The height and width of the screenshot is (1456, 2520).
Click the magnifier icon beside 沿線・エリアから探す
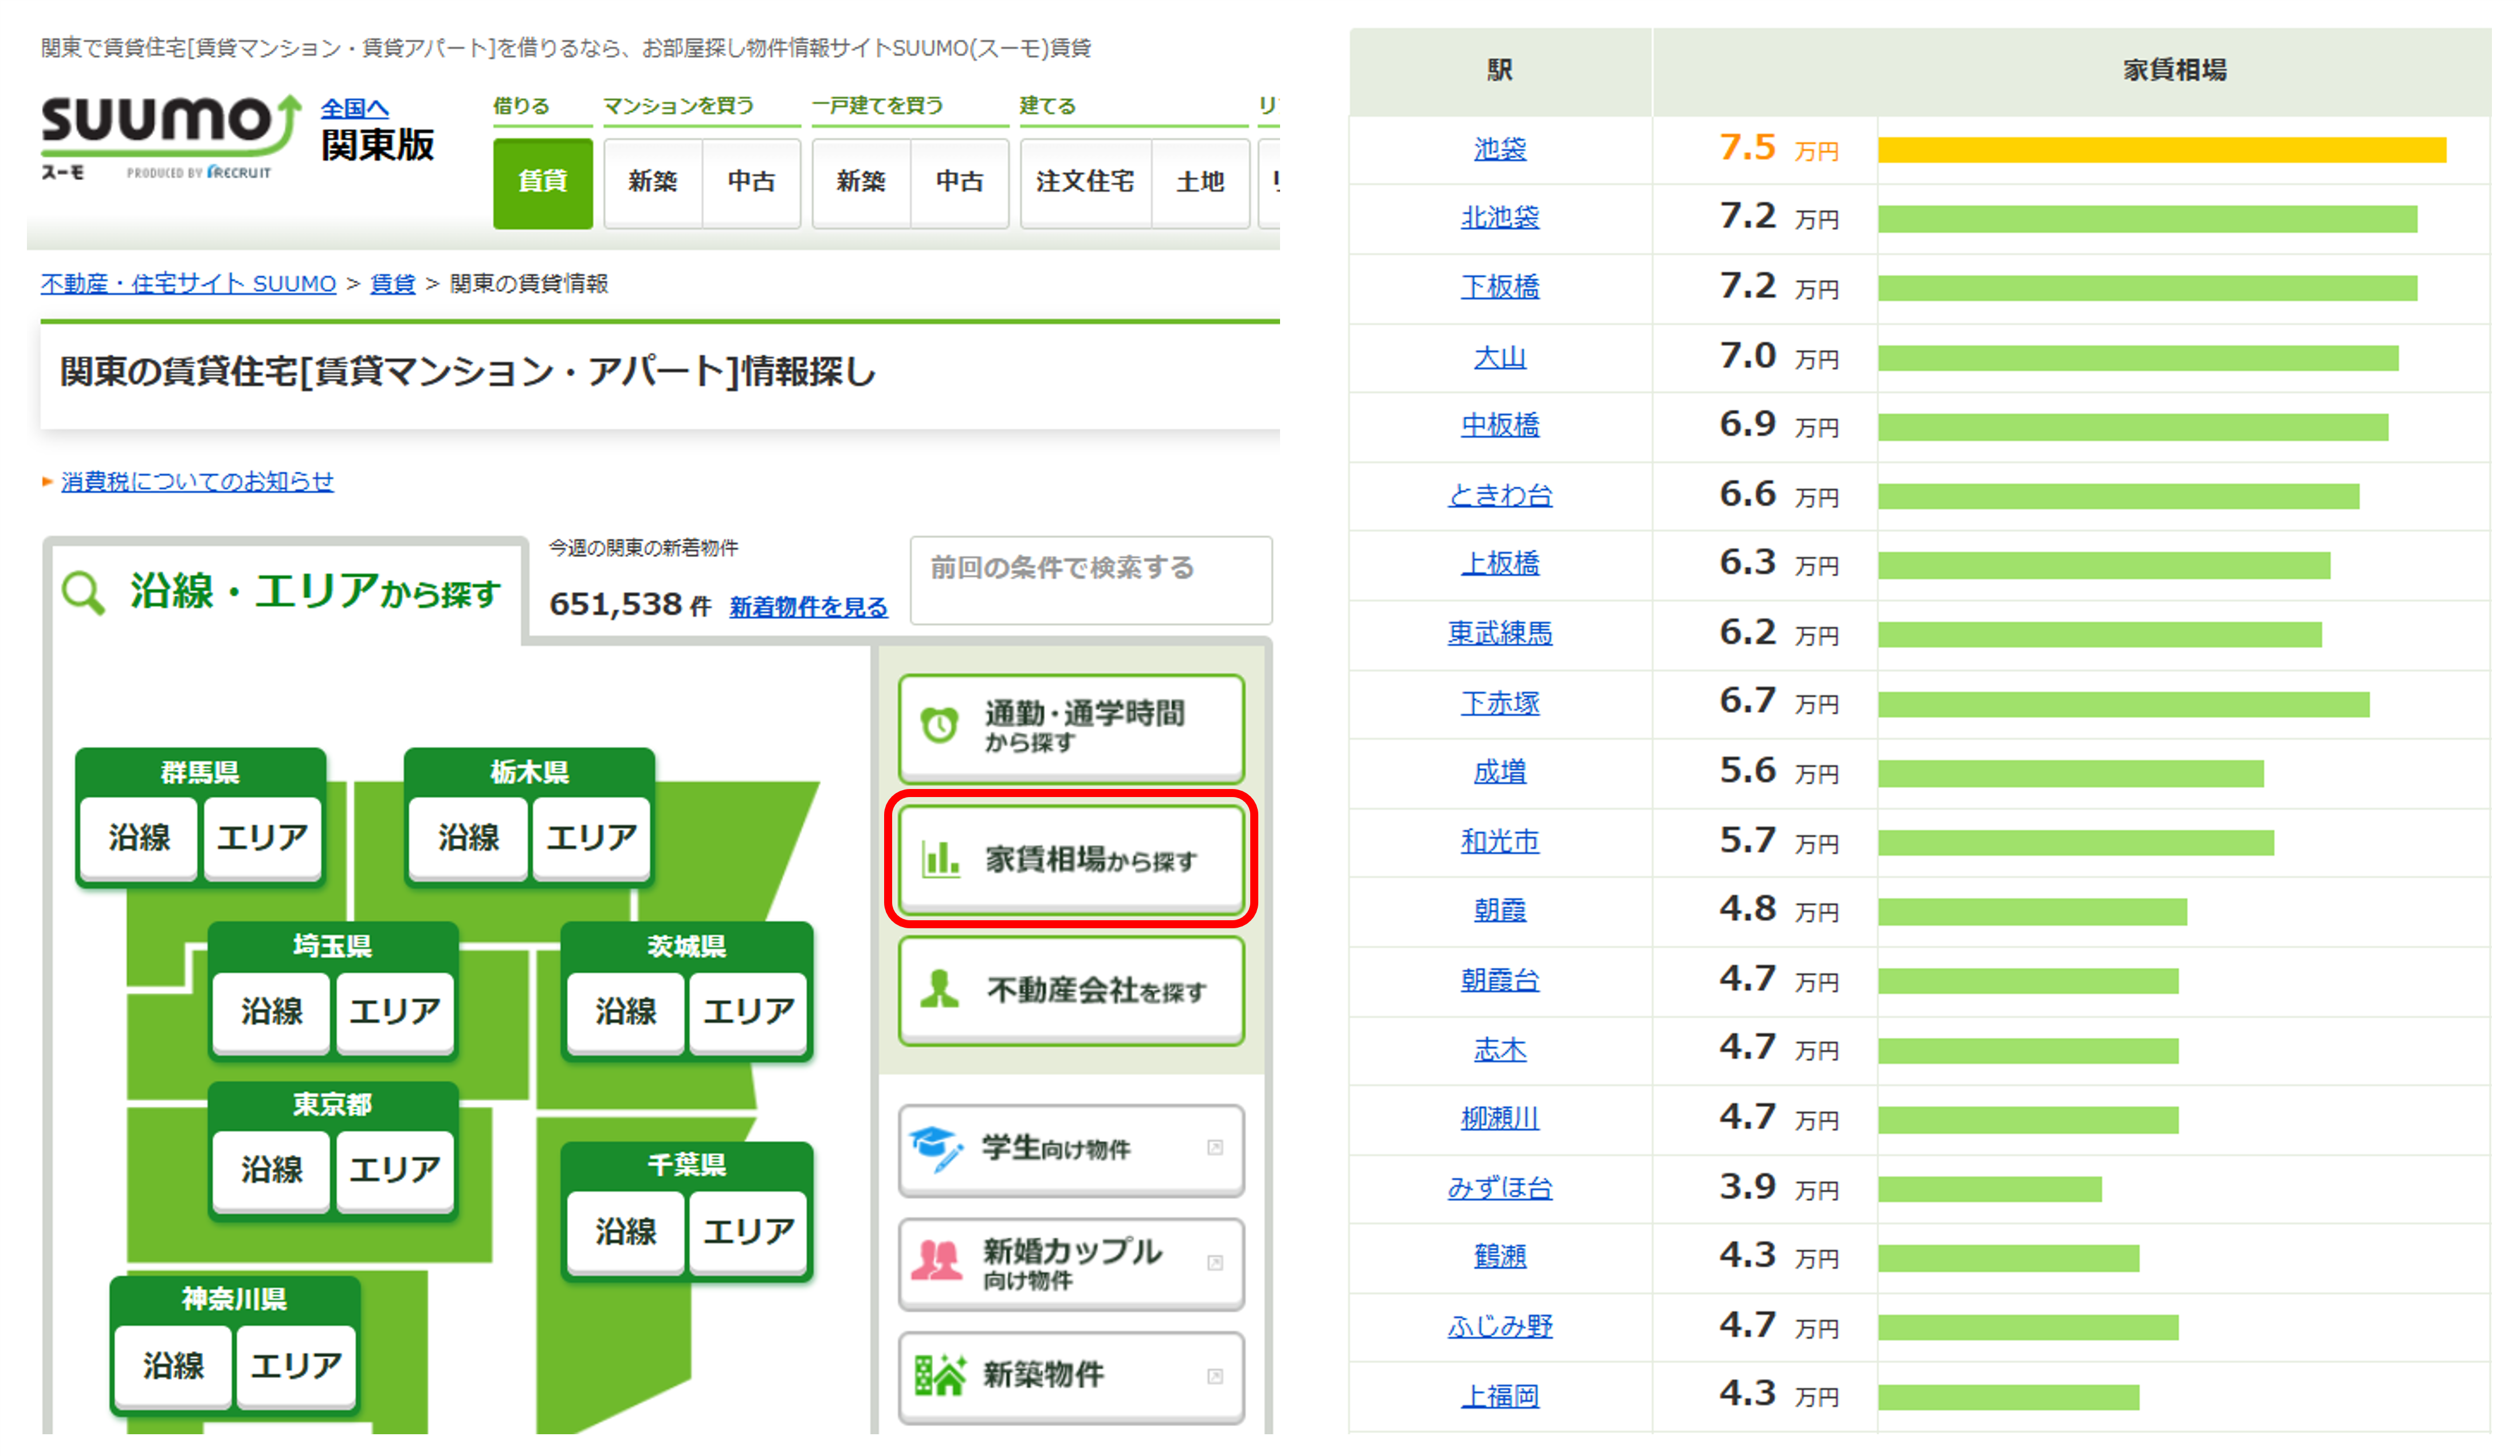coord(83,593)
